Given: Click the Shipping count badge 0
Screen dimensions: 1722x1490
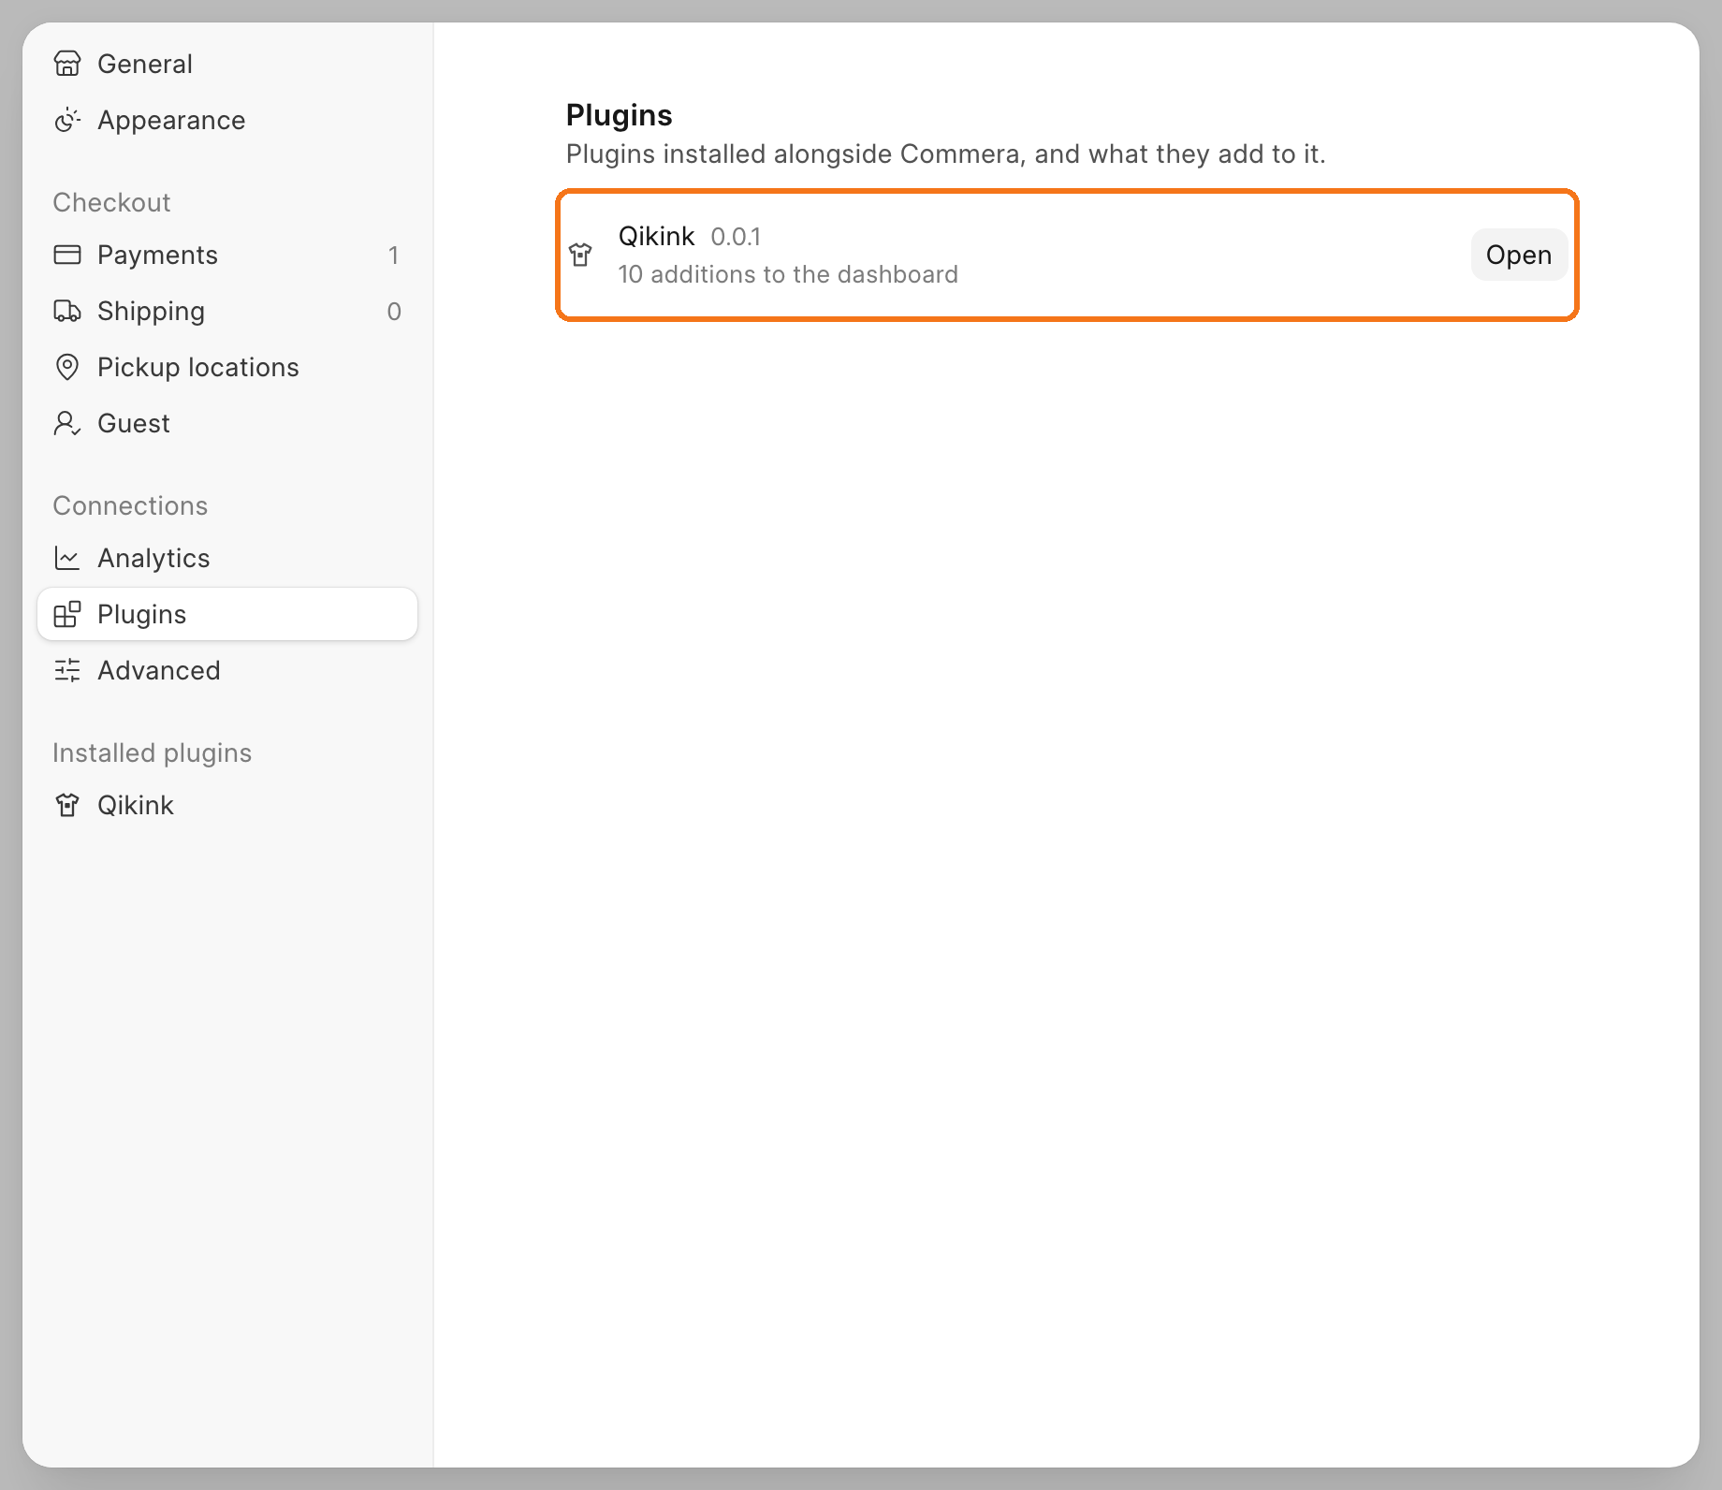Looking at the screenshot, I should coord(394,311).
